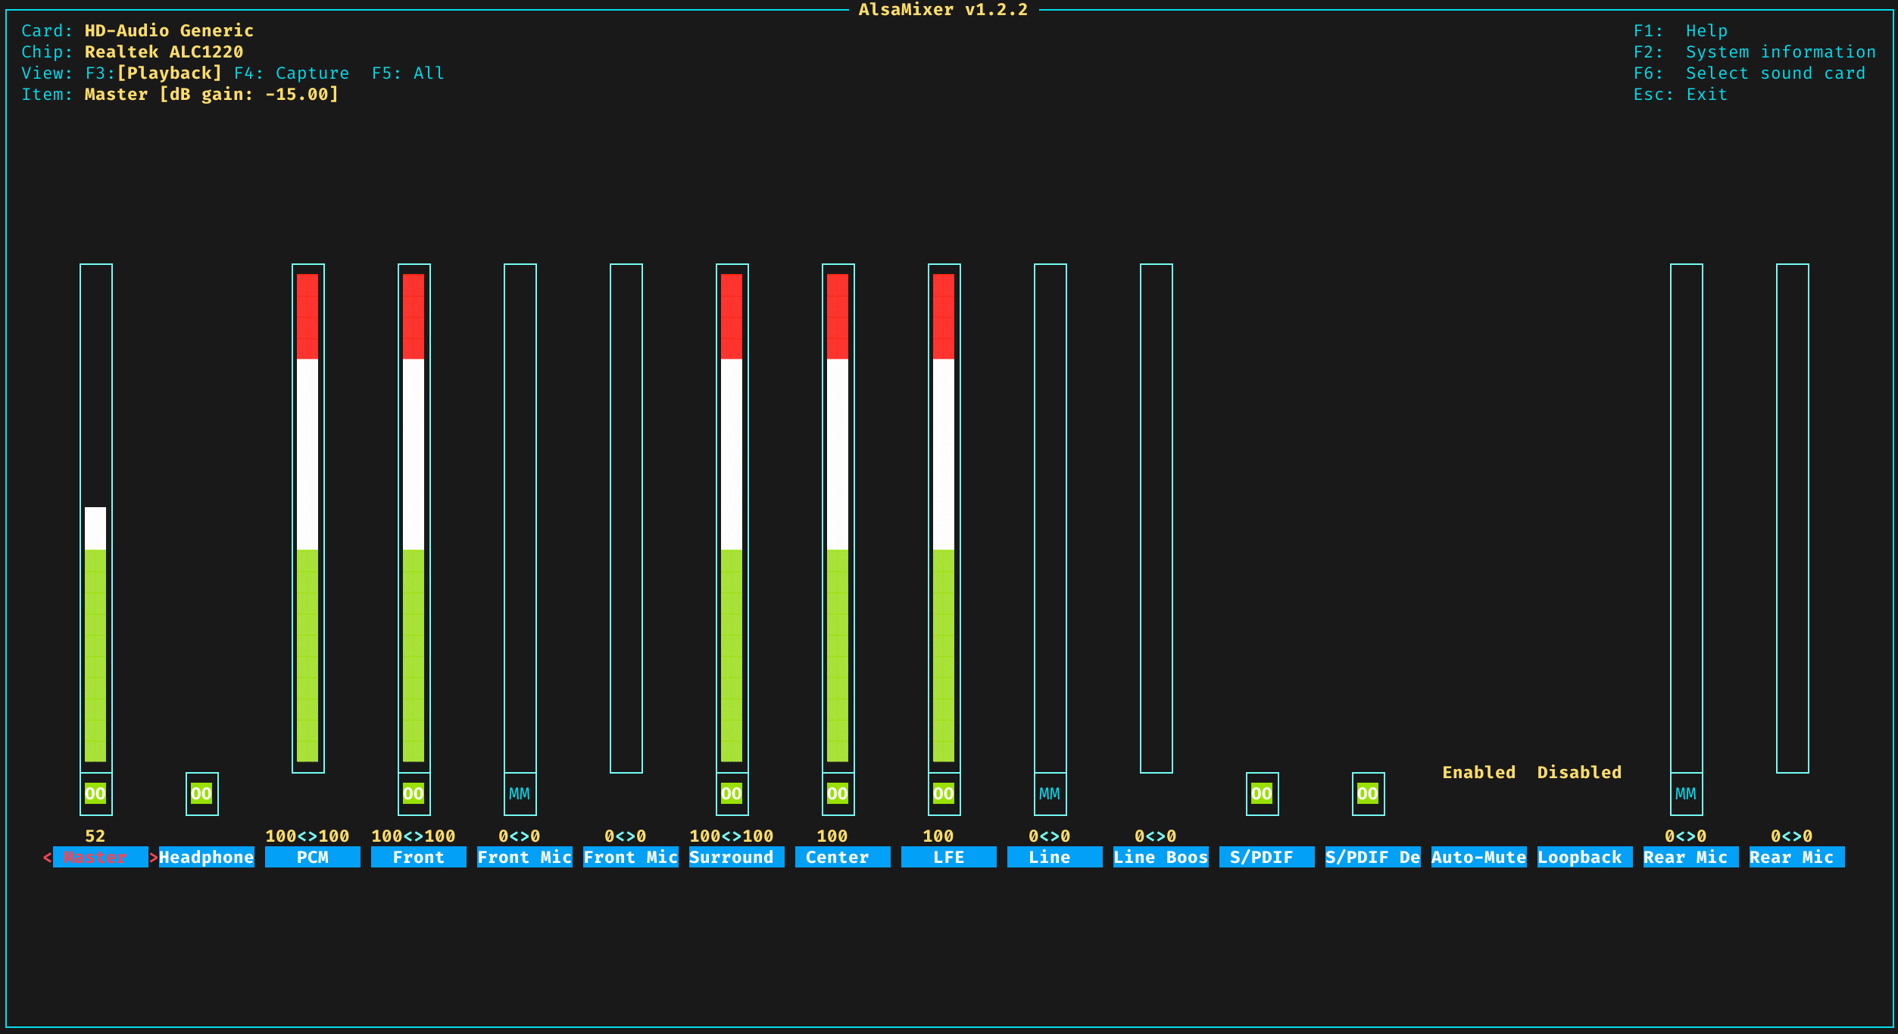
Task: Select the Line Boost channel label
Action: 1160,857
